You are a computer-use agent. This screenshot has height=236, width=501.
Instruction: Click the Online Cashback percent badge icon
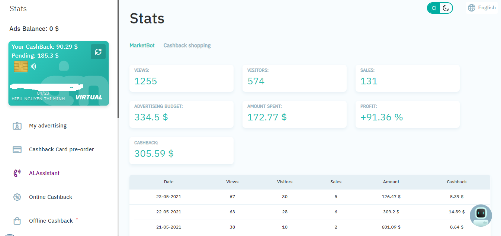[x=17, y=197]
